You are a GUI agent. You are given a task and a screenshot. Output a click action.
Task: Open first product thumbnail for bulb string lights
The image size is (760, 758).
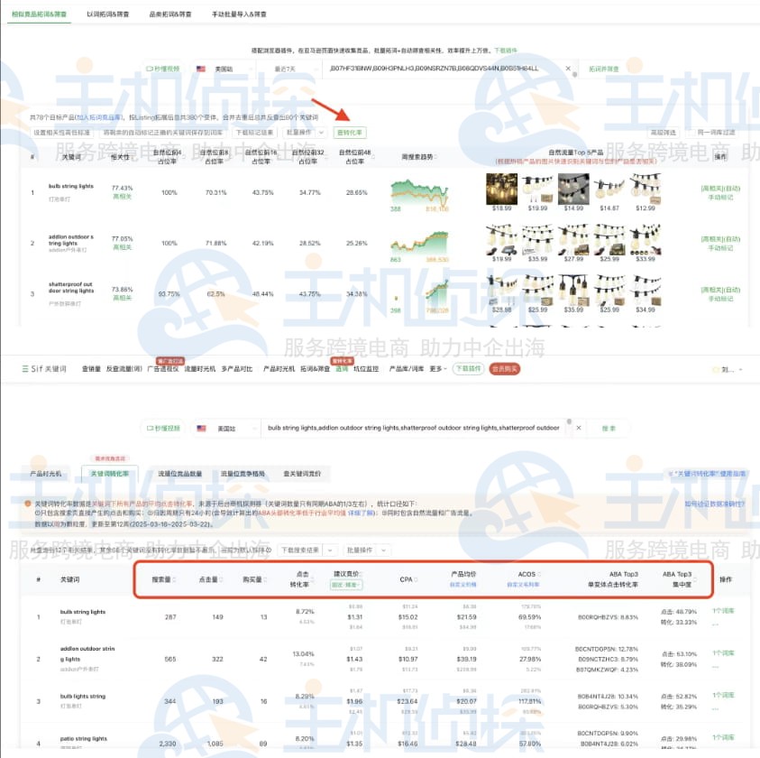(501, 189)
